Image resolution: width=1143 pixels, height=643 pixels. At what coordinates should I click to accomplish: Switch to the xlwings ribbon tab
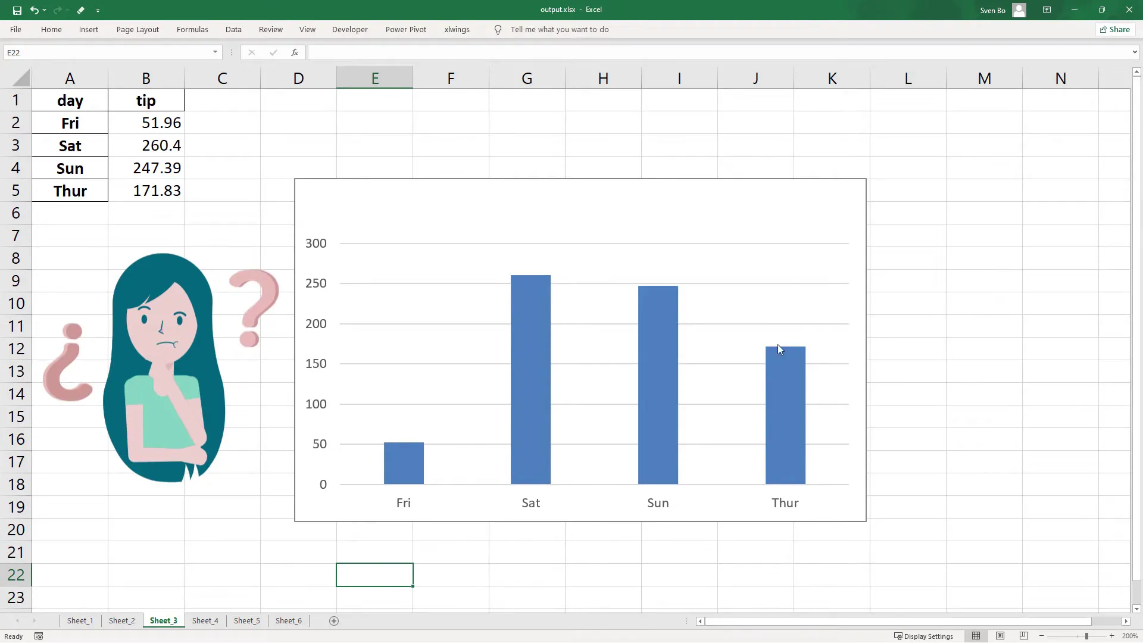pos(457,29)
